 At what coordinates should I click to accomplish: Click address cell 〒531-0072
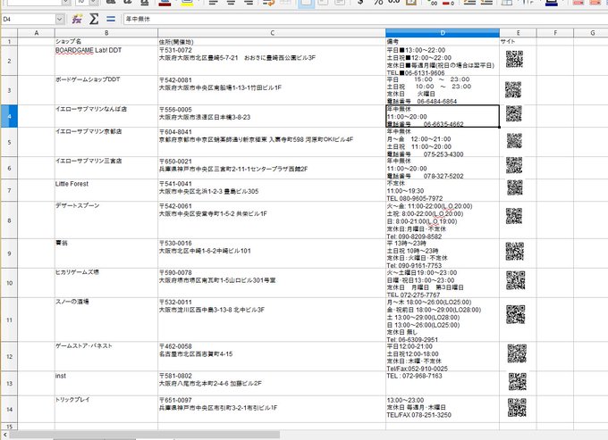(272, 61)
